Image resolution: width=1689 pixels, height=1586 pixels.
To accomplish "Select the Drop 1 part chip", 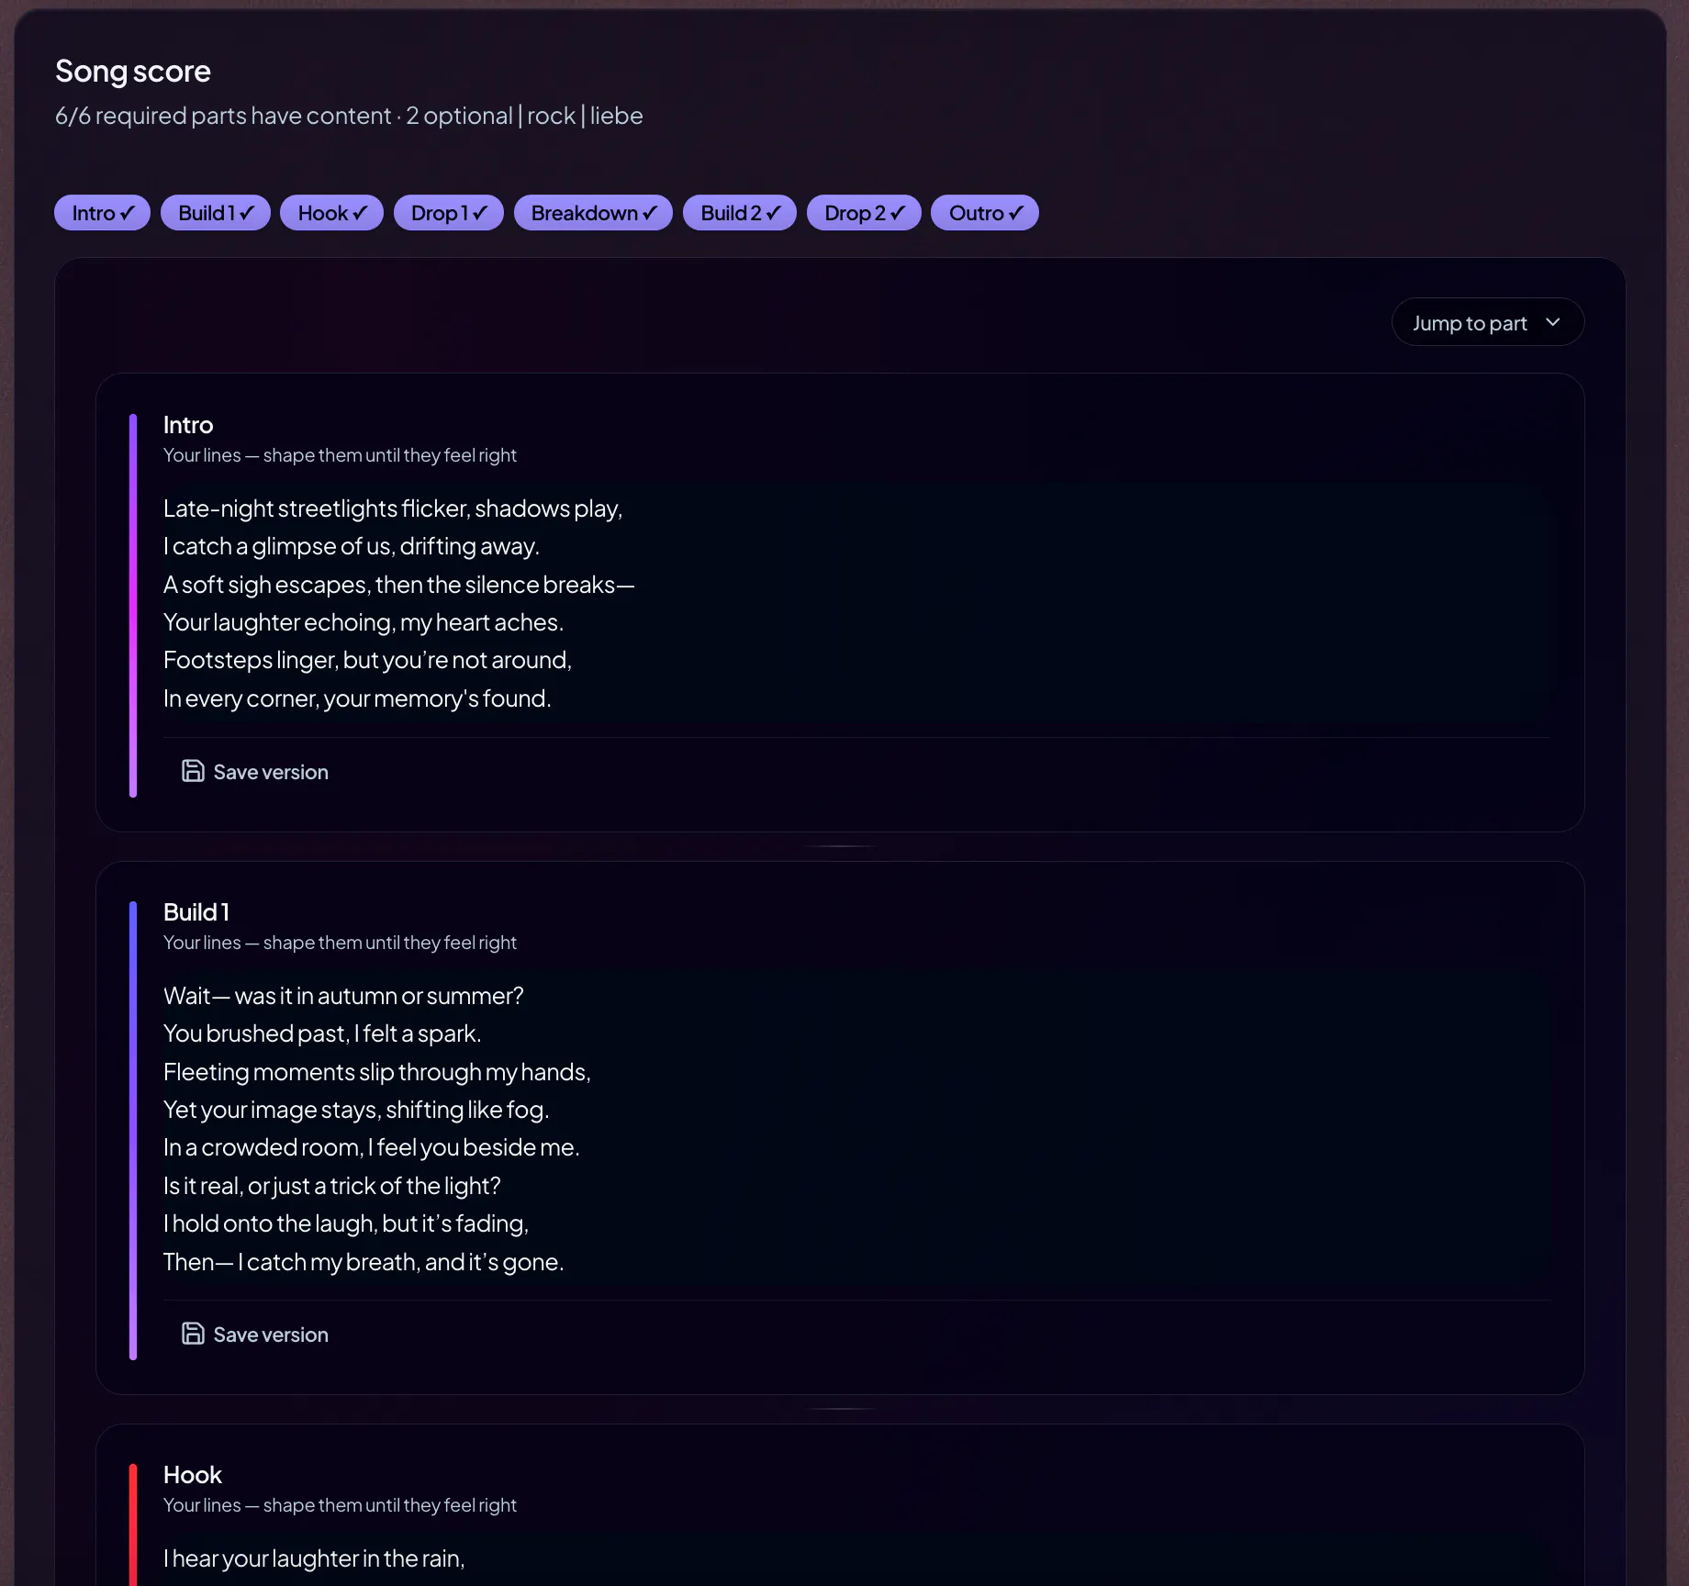I will 448,213.
